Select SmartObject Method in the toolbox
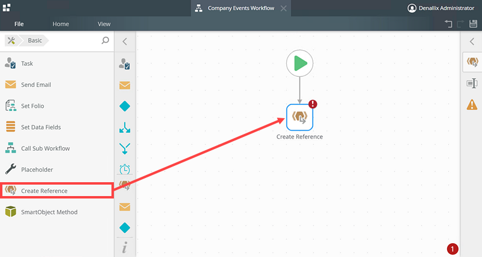The image size is (482, 257). pos(57,212)
